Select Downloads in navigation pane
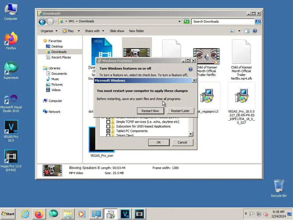 coord(59,52)
